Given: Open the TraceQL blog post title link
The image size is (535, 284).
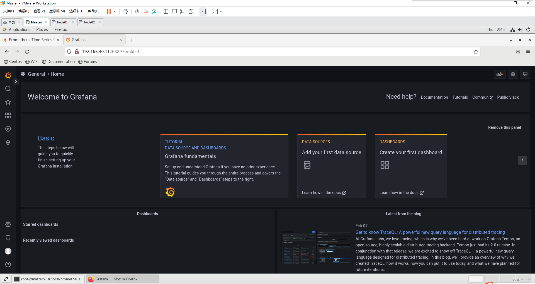Looking at the screenshot, I should [430, 232].
